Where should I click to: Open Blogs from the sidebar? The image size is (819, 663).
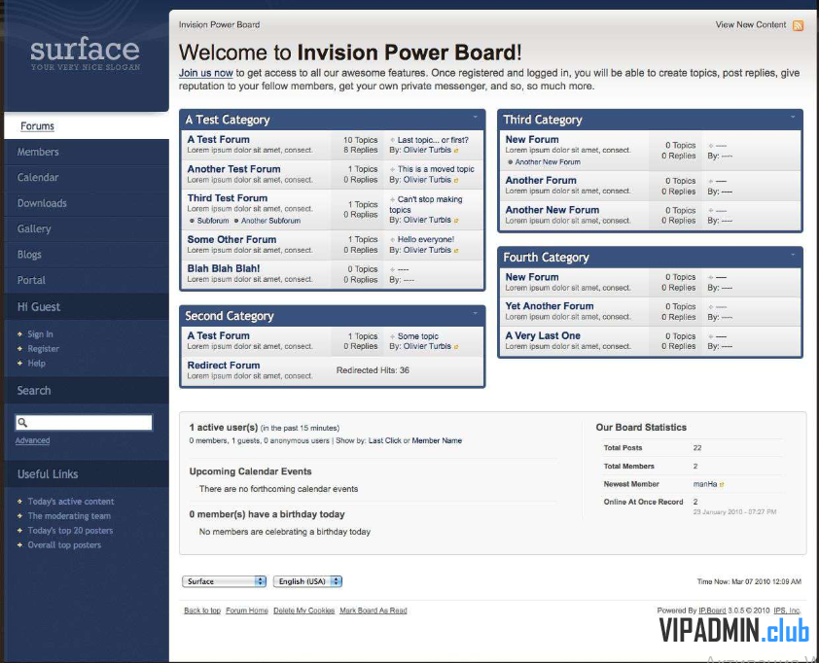29,255
